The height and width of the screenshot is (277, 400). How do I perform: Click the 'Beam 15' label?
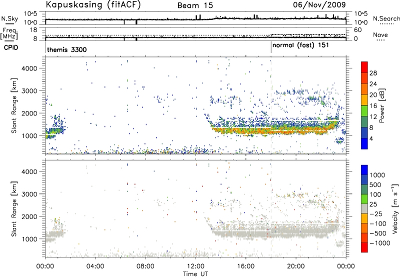tap(195, 5)
